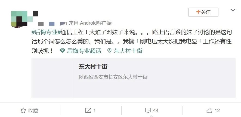Follow the user with 关注 button
241x117 pixels.
coord(203,12)
